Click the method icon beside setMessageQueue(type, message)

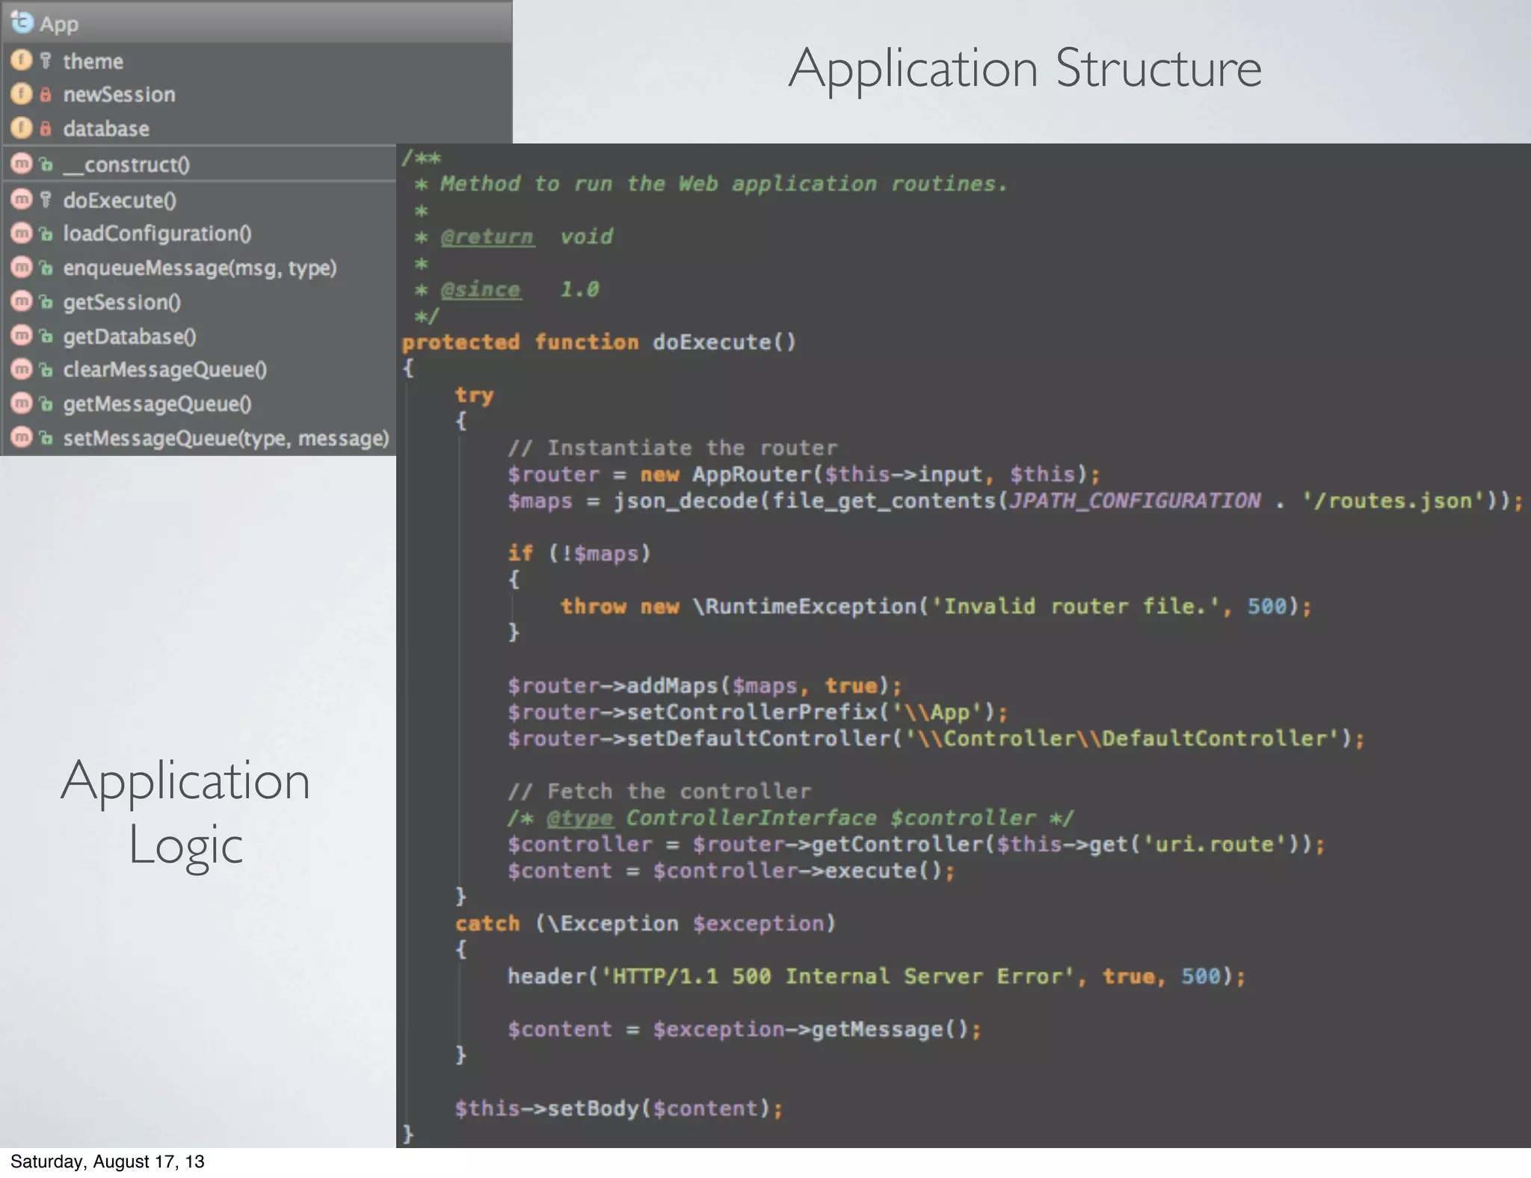click(21, 437)
